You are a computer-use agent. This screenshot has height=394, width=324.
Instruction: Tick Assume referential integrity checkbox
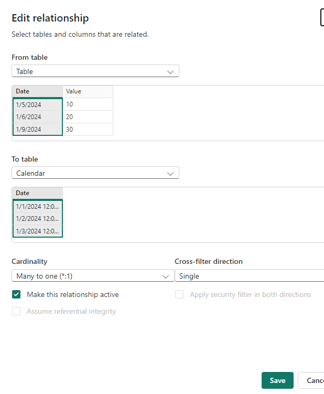[16, 311]
